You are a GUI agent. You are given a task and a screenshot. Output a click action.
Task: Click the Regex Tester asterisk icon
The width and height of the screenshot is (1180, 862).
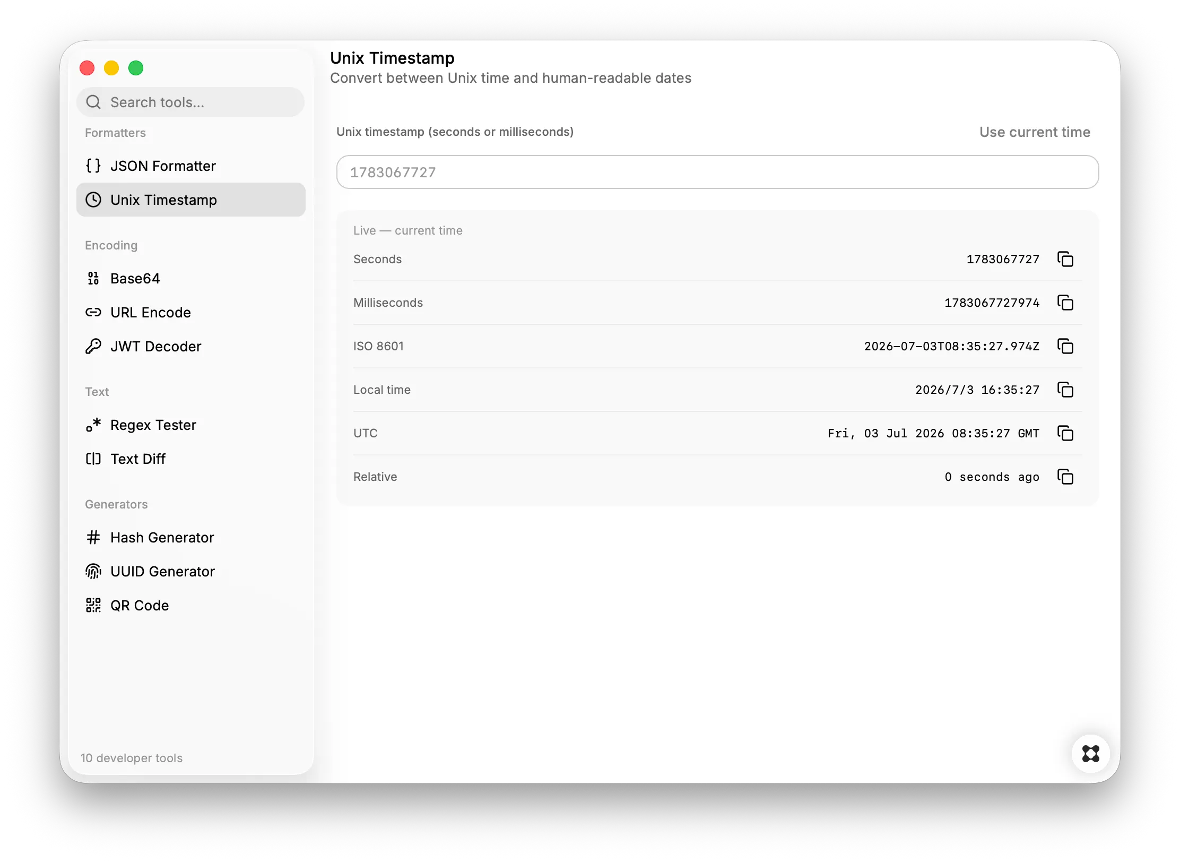[x=93, y=425]
